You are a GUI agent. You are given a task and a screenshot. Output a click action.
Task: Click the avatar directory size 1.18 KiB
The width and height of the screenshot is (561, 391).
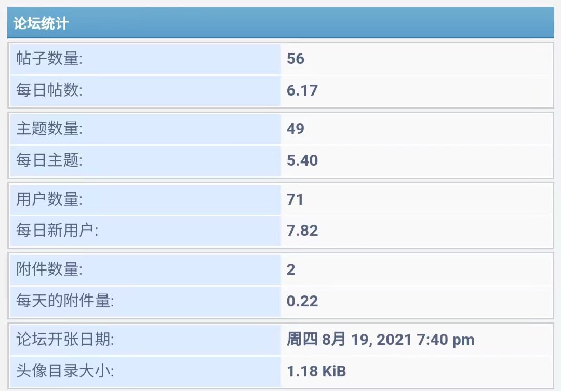316,371
